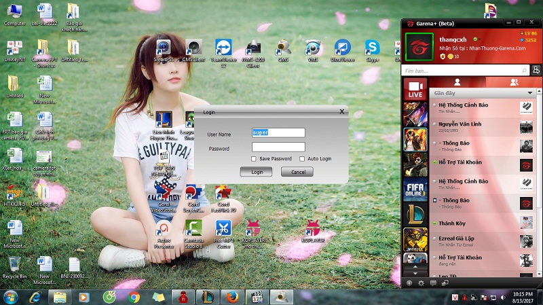Click the Firefox icon in the taskbar
The width and height of the screenshot is (543, 305).
tap(232, 296)
